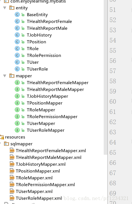This screenshot has height=204, width=132.
Task: Collapse the mapper package folder
Action: point(5,76)
